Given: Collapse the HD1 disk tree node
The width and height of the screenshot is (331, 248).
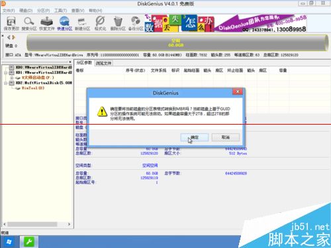Looking at the screenshot, I should [x=5, y=72].
